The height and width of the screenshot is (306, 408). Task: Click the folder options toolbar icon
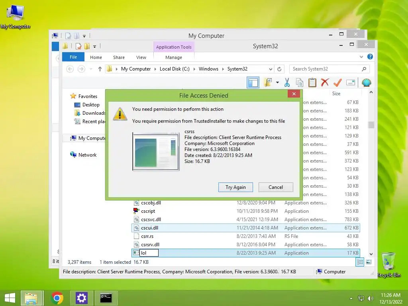[268, 82]
